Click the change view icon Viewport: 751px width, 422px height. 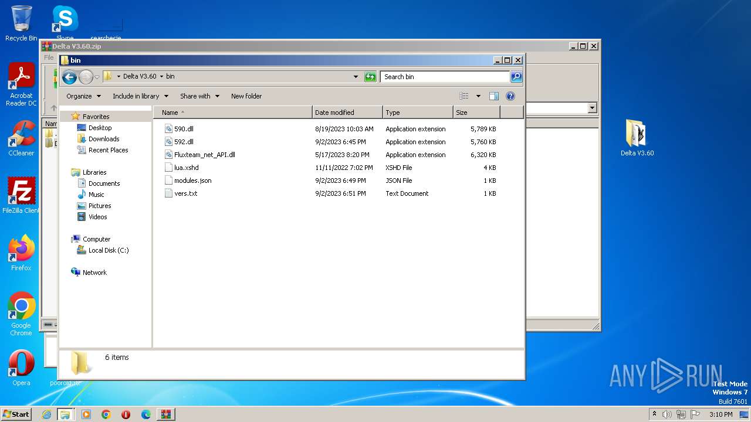click(464, 96)
